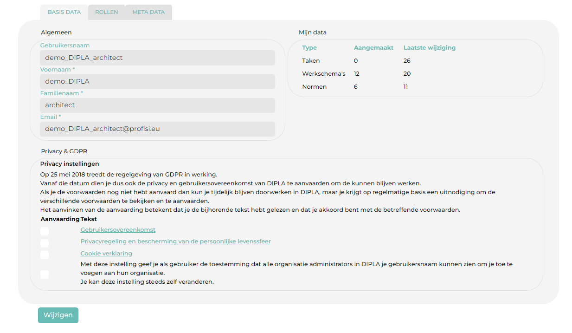
Task: Open the ROLLEN tab
Action: click(x=107, y=13)
